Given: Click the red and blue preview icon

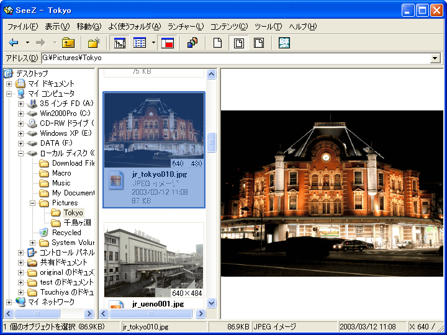Looking at the screenshot, I should pos(167,43).
